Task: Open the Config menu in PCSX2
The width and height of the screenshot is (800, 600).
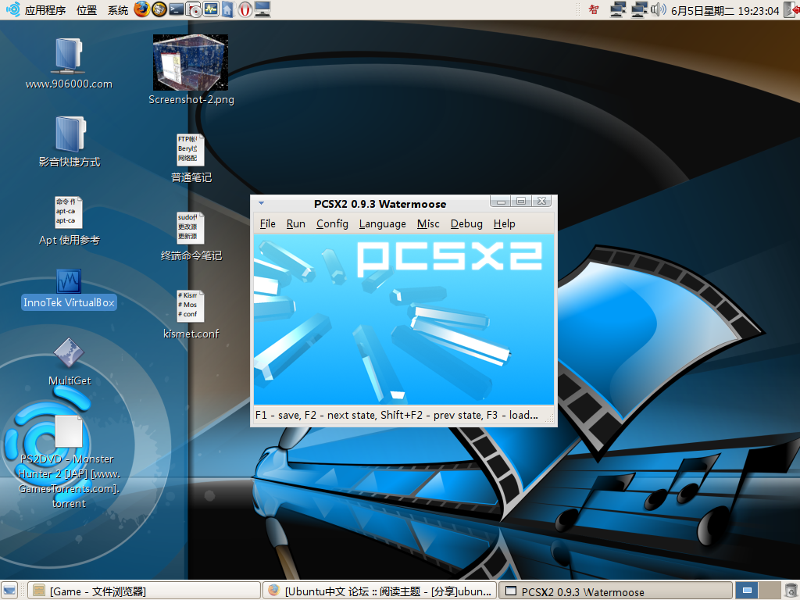Action: pos(332,224)
